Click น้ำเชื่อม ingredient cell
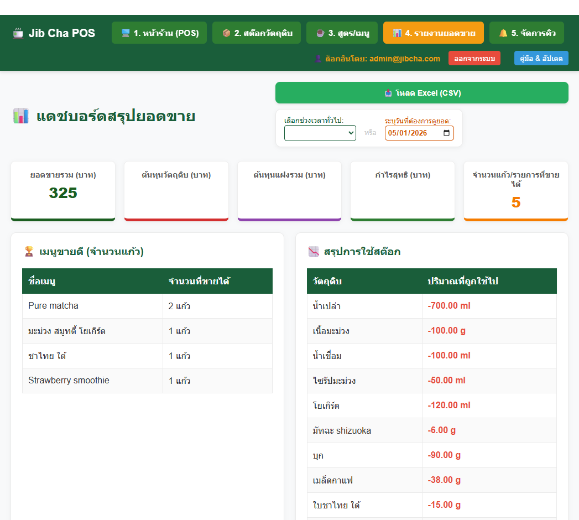Image resolution: width=579 pixels, height=520 pixels. click(364, 356)
